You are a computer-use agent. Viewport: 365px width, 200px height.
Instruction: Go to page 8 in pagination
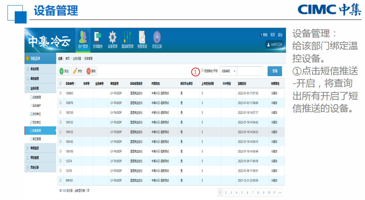pyautogui.click(x=258, y=193)
